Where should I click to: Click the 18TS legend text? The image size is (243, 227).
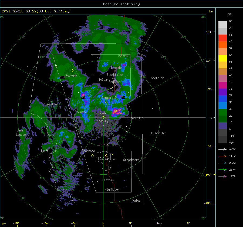tap(232, 176)
